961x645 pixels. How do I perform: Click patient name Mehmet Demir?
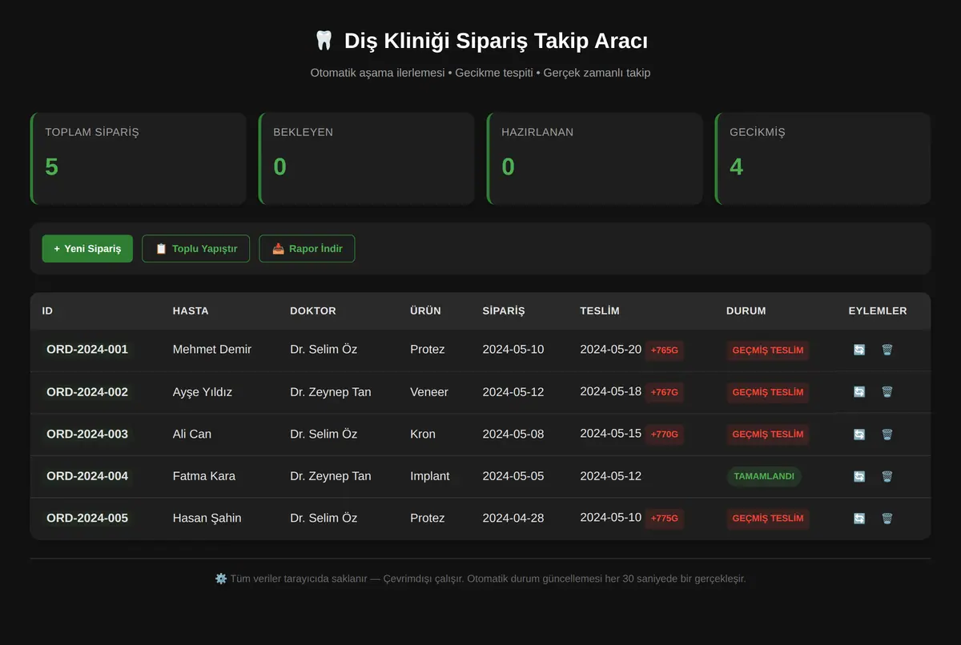[212, 350]
